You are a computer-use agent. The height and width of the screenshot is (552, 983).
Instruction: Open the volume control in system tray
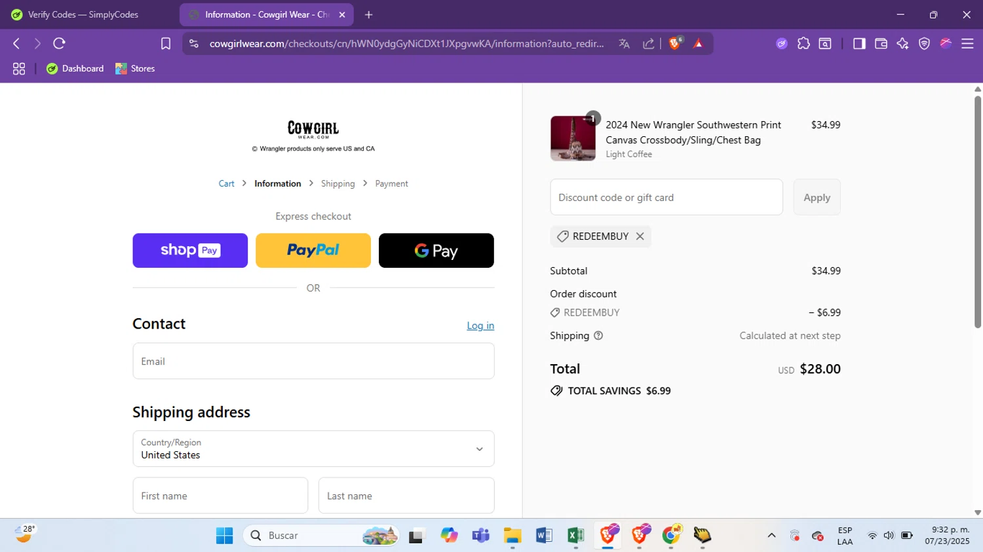click(889, 536)
